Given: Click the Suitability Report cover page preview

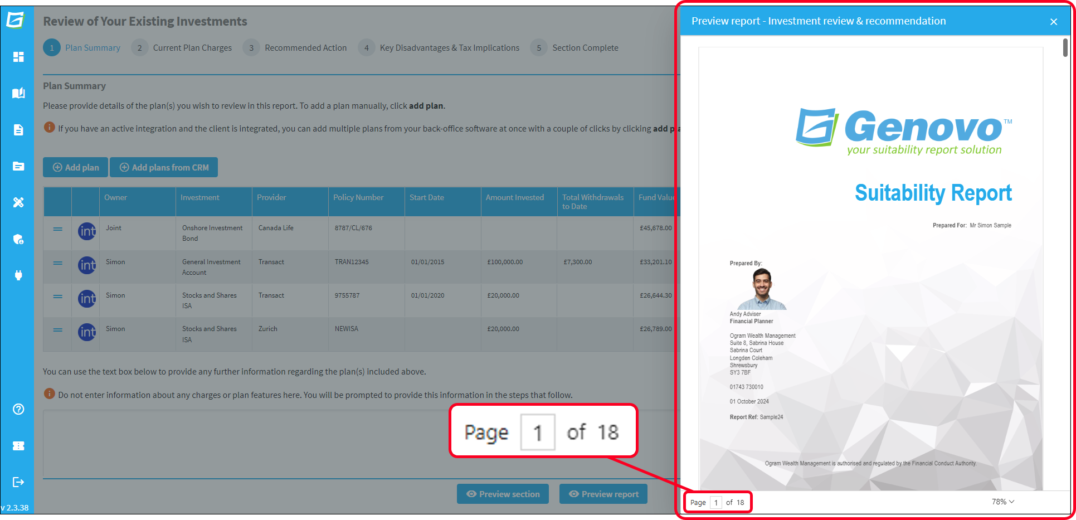Looking at the screenshot, I should click(871, 269).
